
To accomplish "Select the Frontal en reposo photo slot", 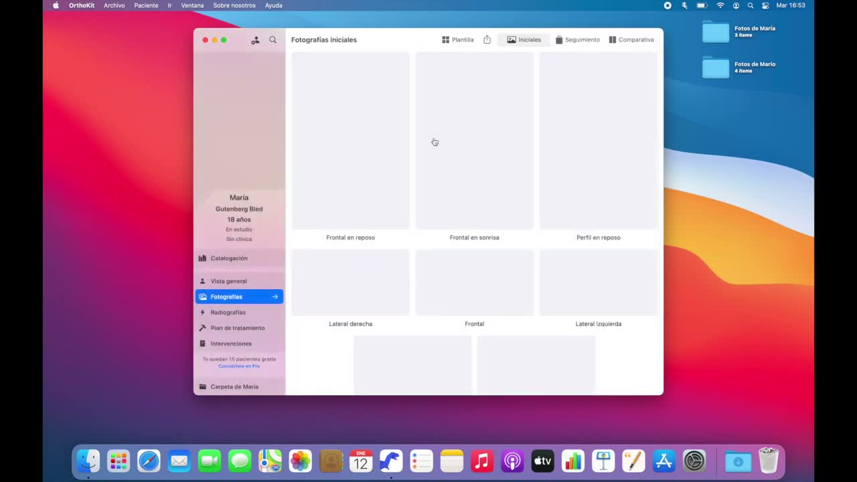I will tap(350, 141).
